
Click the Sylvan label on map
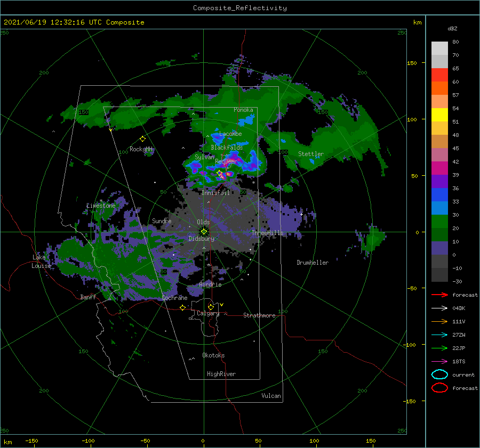point(204,157)
